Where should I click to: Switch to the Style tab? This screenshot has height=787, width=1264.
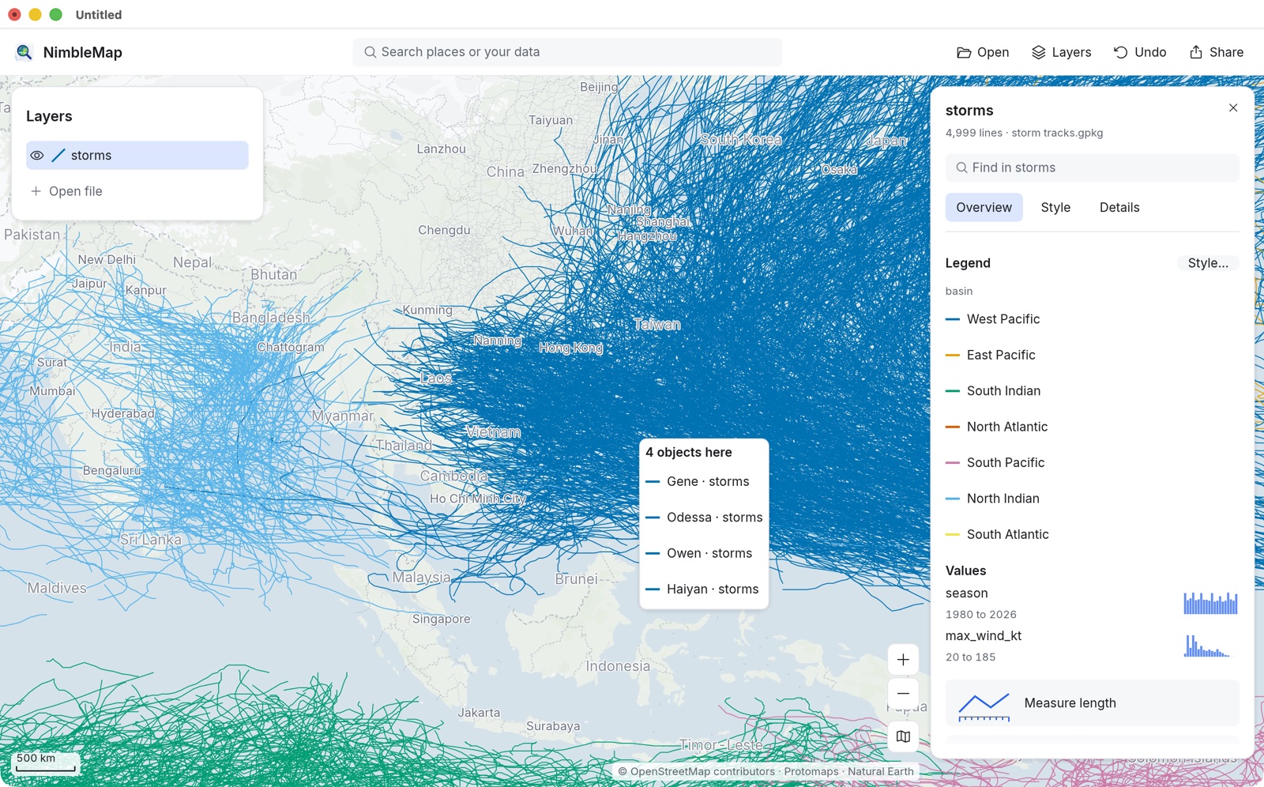tap(1055, 208)
